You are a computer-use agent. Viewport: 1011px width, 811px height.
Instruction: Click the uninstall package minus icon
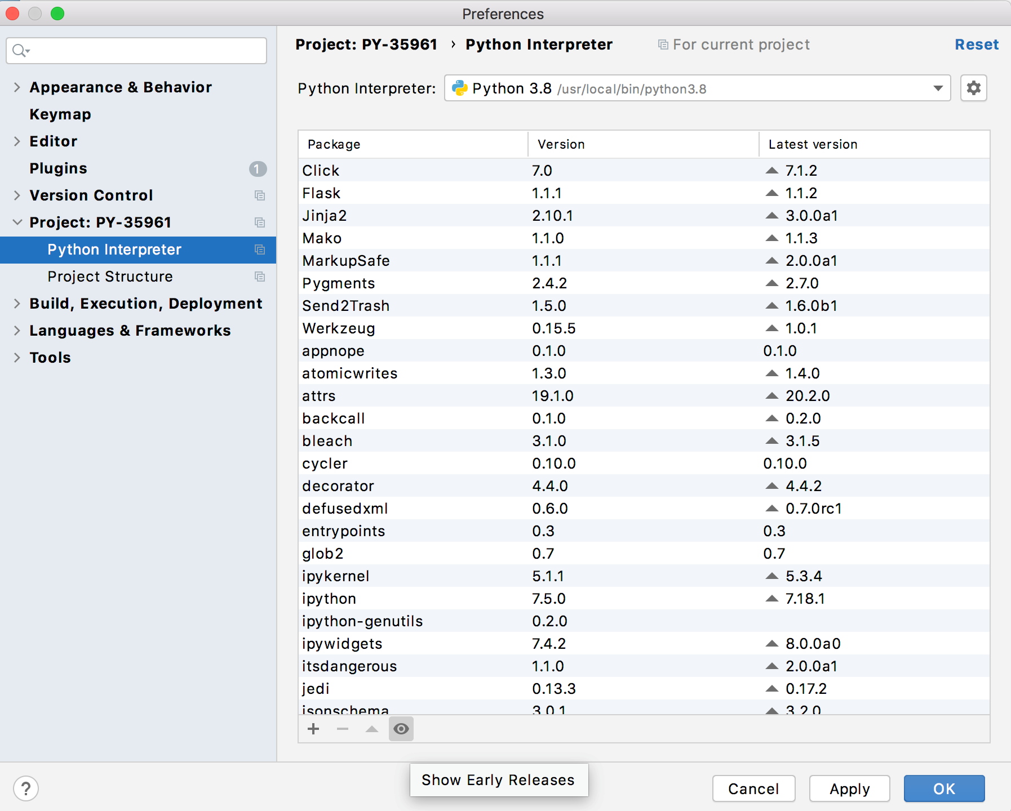(x=343, y=729)
